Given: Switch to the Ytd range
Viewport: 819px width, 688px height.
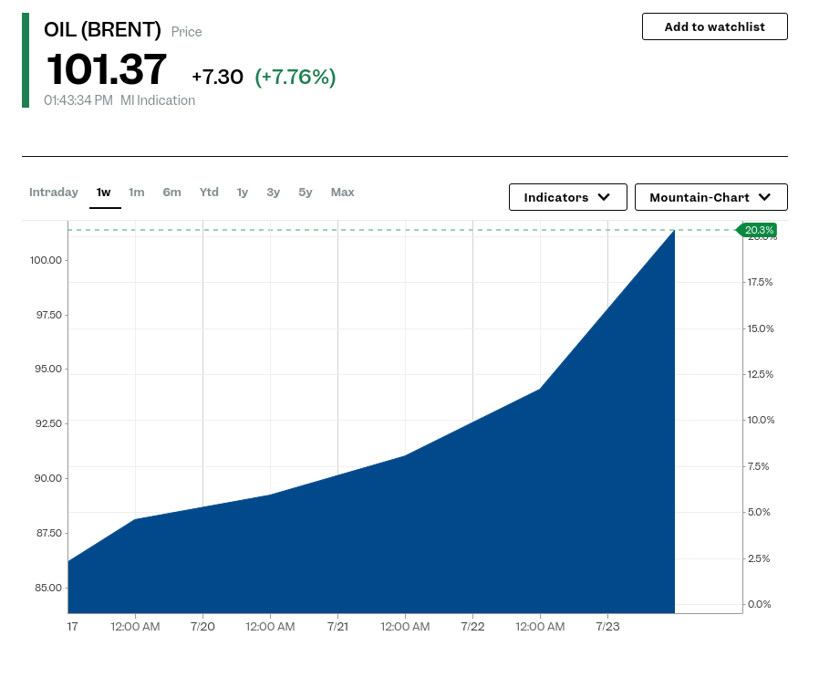Looking at the screenshot, I should 209,193.
